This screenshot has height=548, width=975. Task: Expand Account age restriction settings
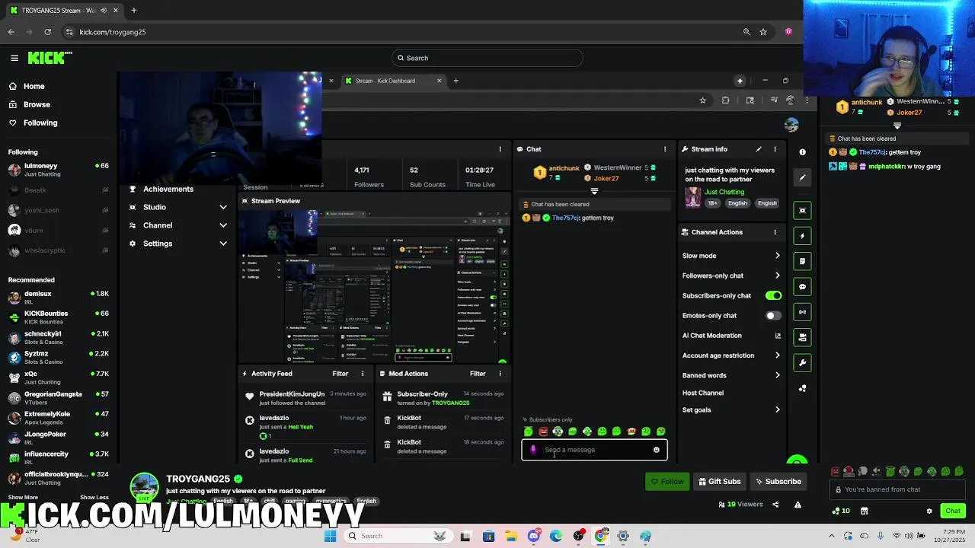731,355
